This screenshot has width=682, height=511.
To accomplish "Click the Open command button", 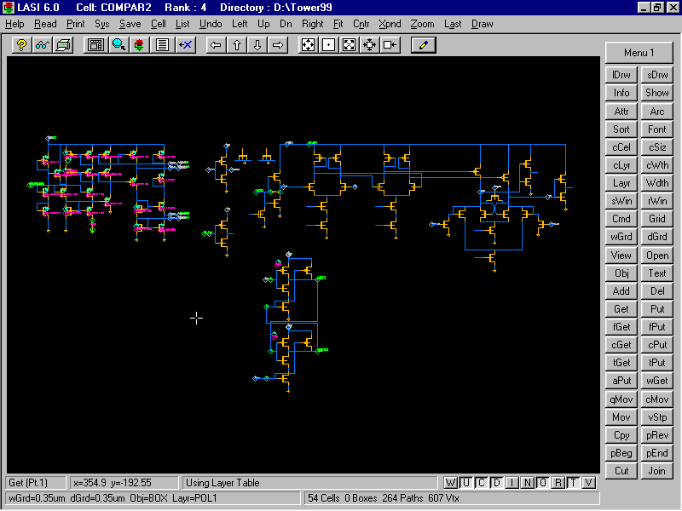I will pos(656,255).
